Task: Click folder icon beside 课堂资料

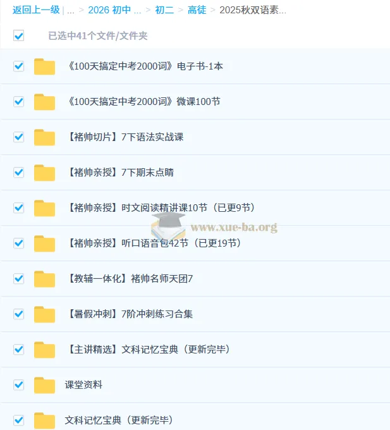Action: [44, 385]
